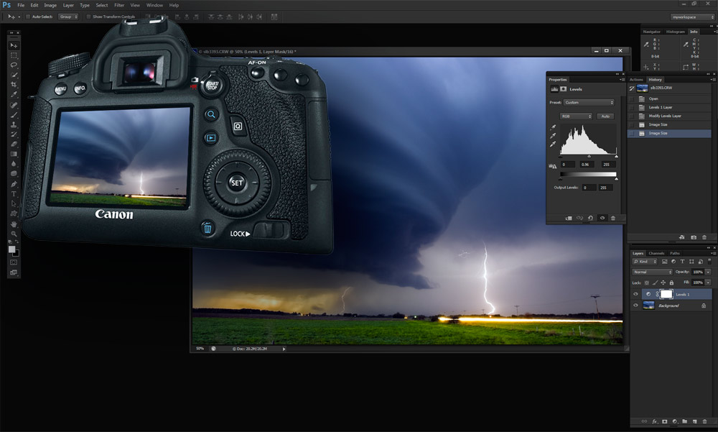Choose the Hand tool
This screenshot has width=718, height=432.
coord(14,224)
